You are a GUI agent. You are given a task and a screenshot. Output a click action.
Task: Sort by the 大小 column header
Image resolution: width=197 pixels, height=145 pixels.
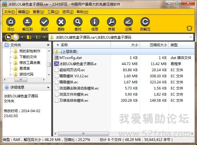pos(125,45)
